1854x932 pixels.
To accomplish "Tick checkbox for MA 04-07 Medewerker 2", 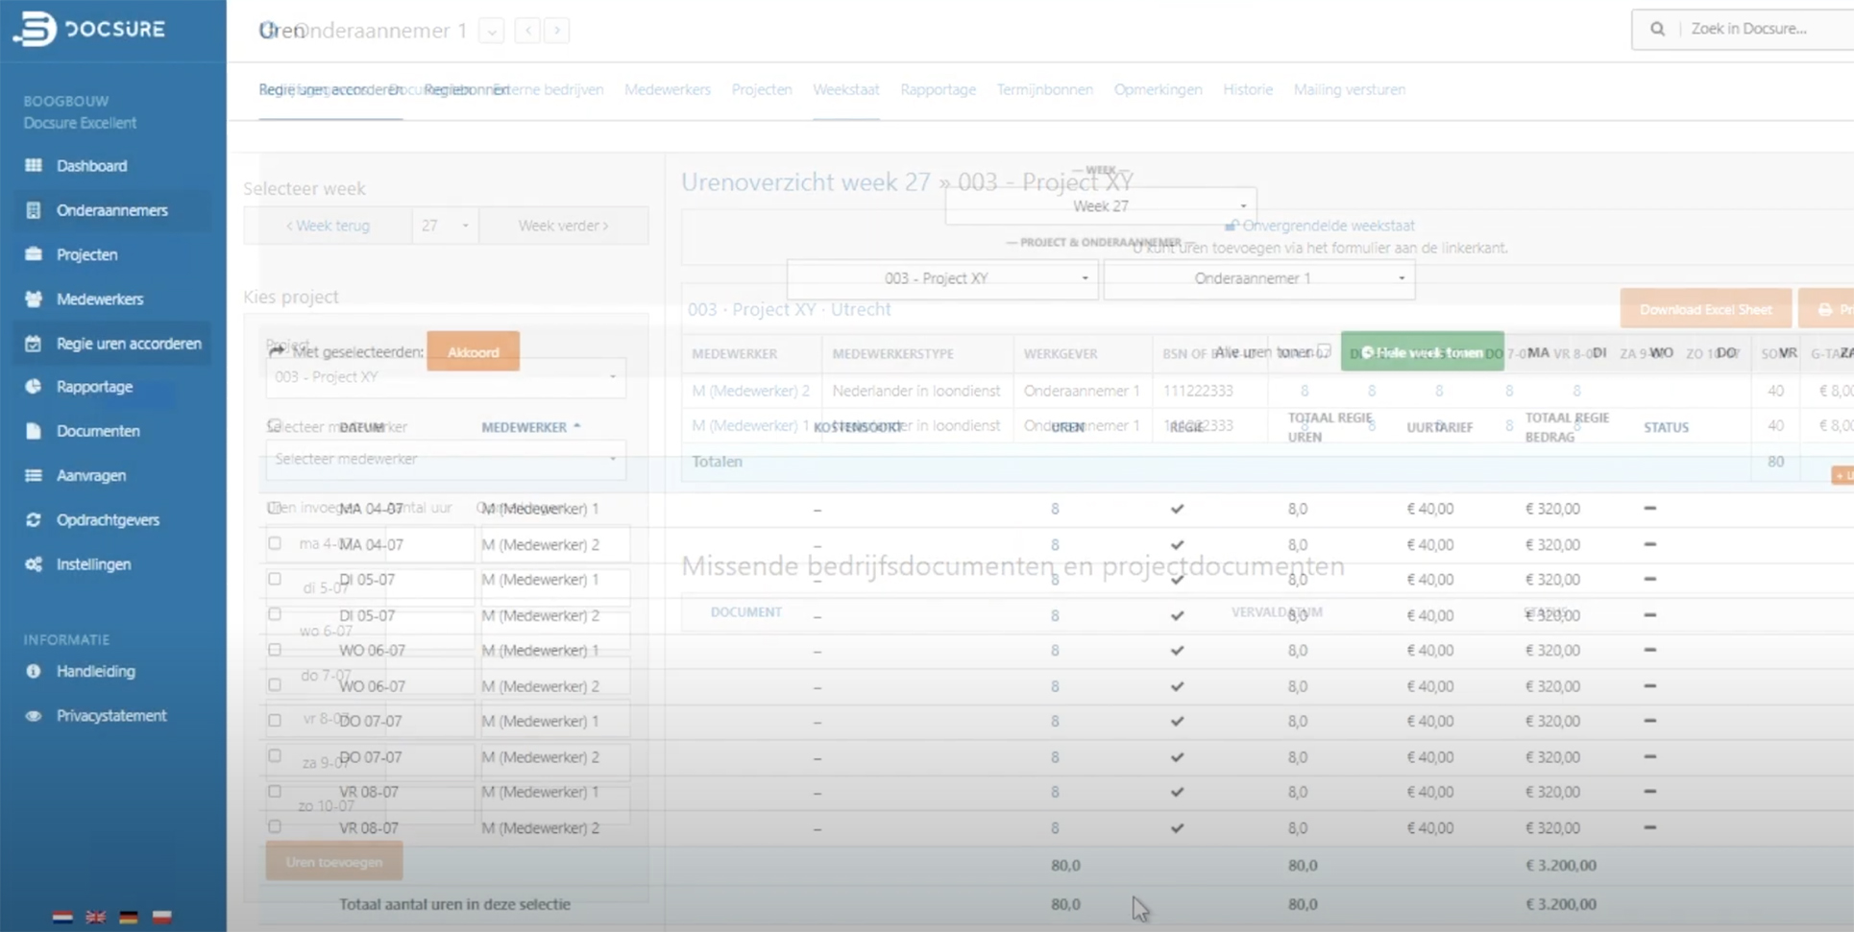I will point(275,543).
